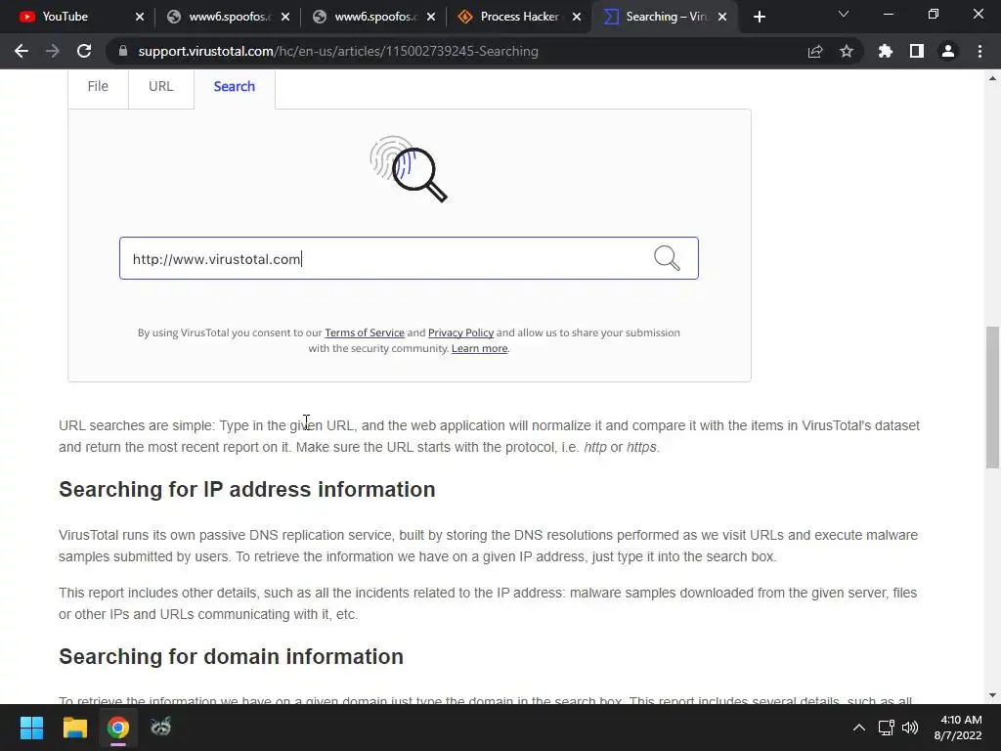Select the URL tab

click(161, 87)
